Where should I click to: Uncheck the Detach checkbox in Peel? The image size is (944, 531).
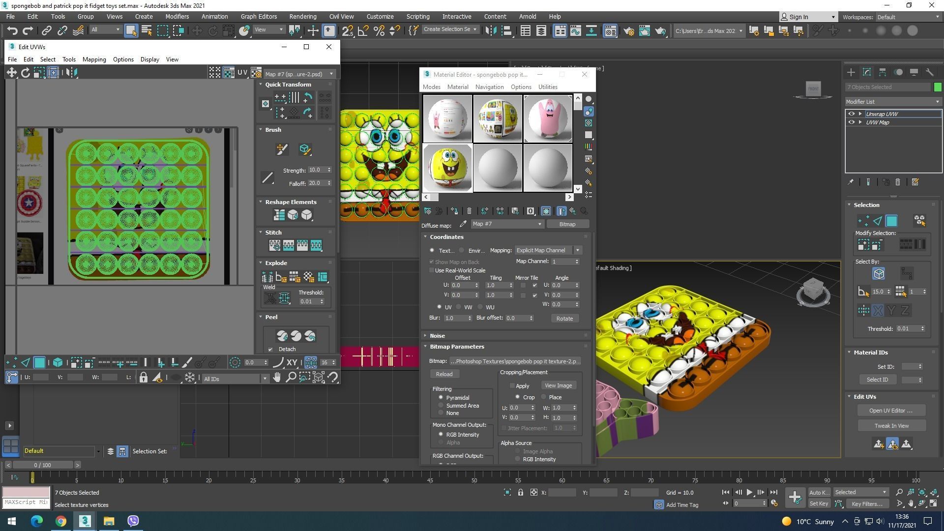(270, 349)
